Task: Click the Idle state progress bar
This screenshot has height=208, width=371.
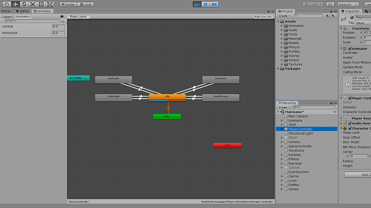Action: (167, 100)
